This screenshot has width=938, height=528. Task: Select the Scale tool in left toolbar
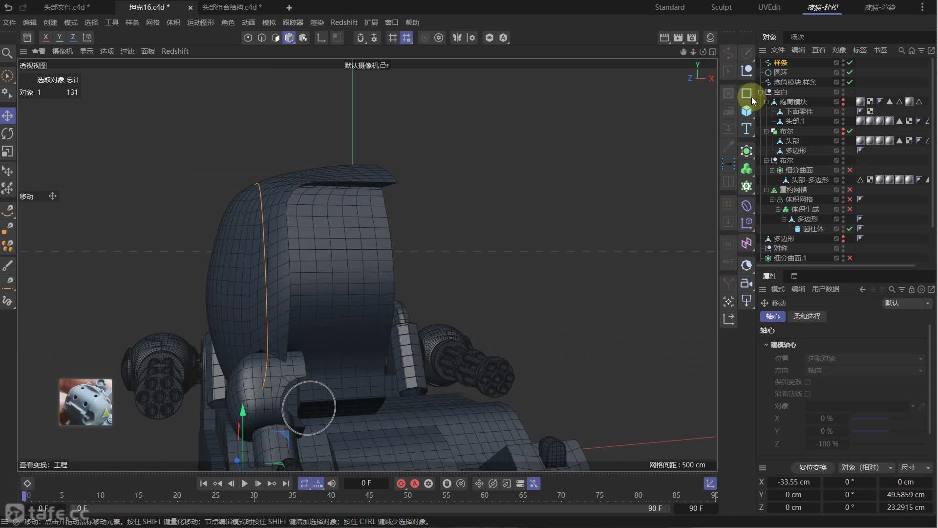(x=7, y=151)
